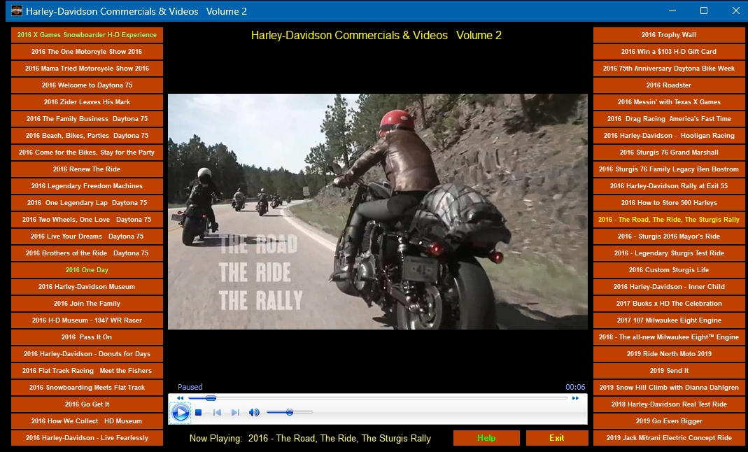The width and height of the screenshot is (748, 452).
Task: Play the 2016 Roadster video
Action: point(669,85)
